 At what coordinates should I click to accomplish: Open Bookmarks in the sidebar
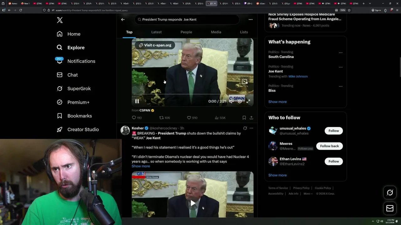[x=74, y=116]
